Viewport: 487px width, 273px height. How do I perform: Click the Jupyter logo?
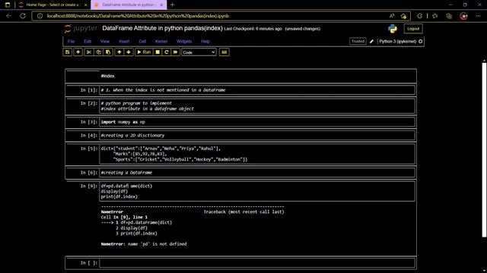[81, 29]
